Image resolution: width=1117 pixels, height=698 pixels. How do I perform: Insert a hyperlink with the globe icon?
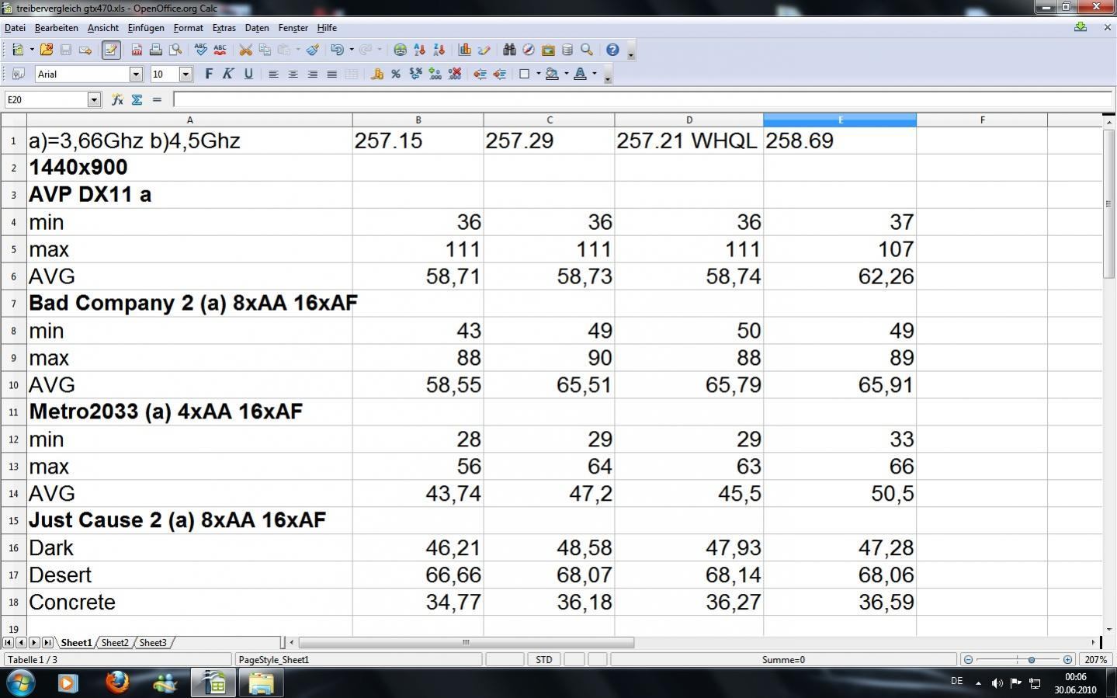(400, 50)
